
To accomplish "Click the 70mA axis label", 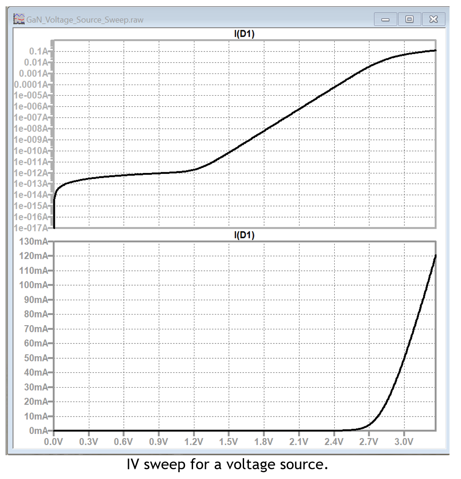I will (36, 329).
